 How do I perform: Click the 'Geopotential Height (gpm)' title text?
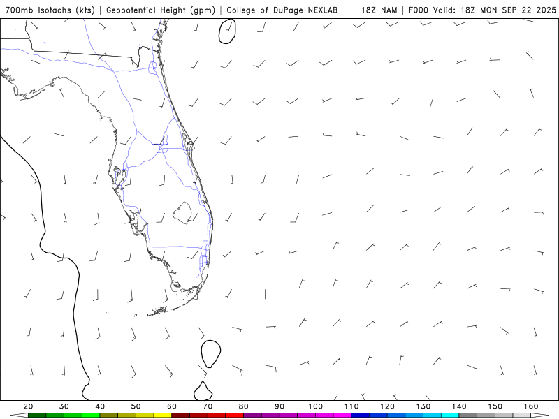(x=161, y=10)
